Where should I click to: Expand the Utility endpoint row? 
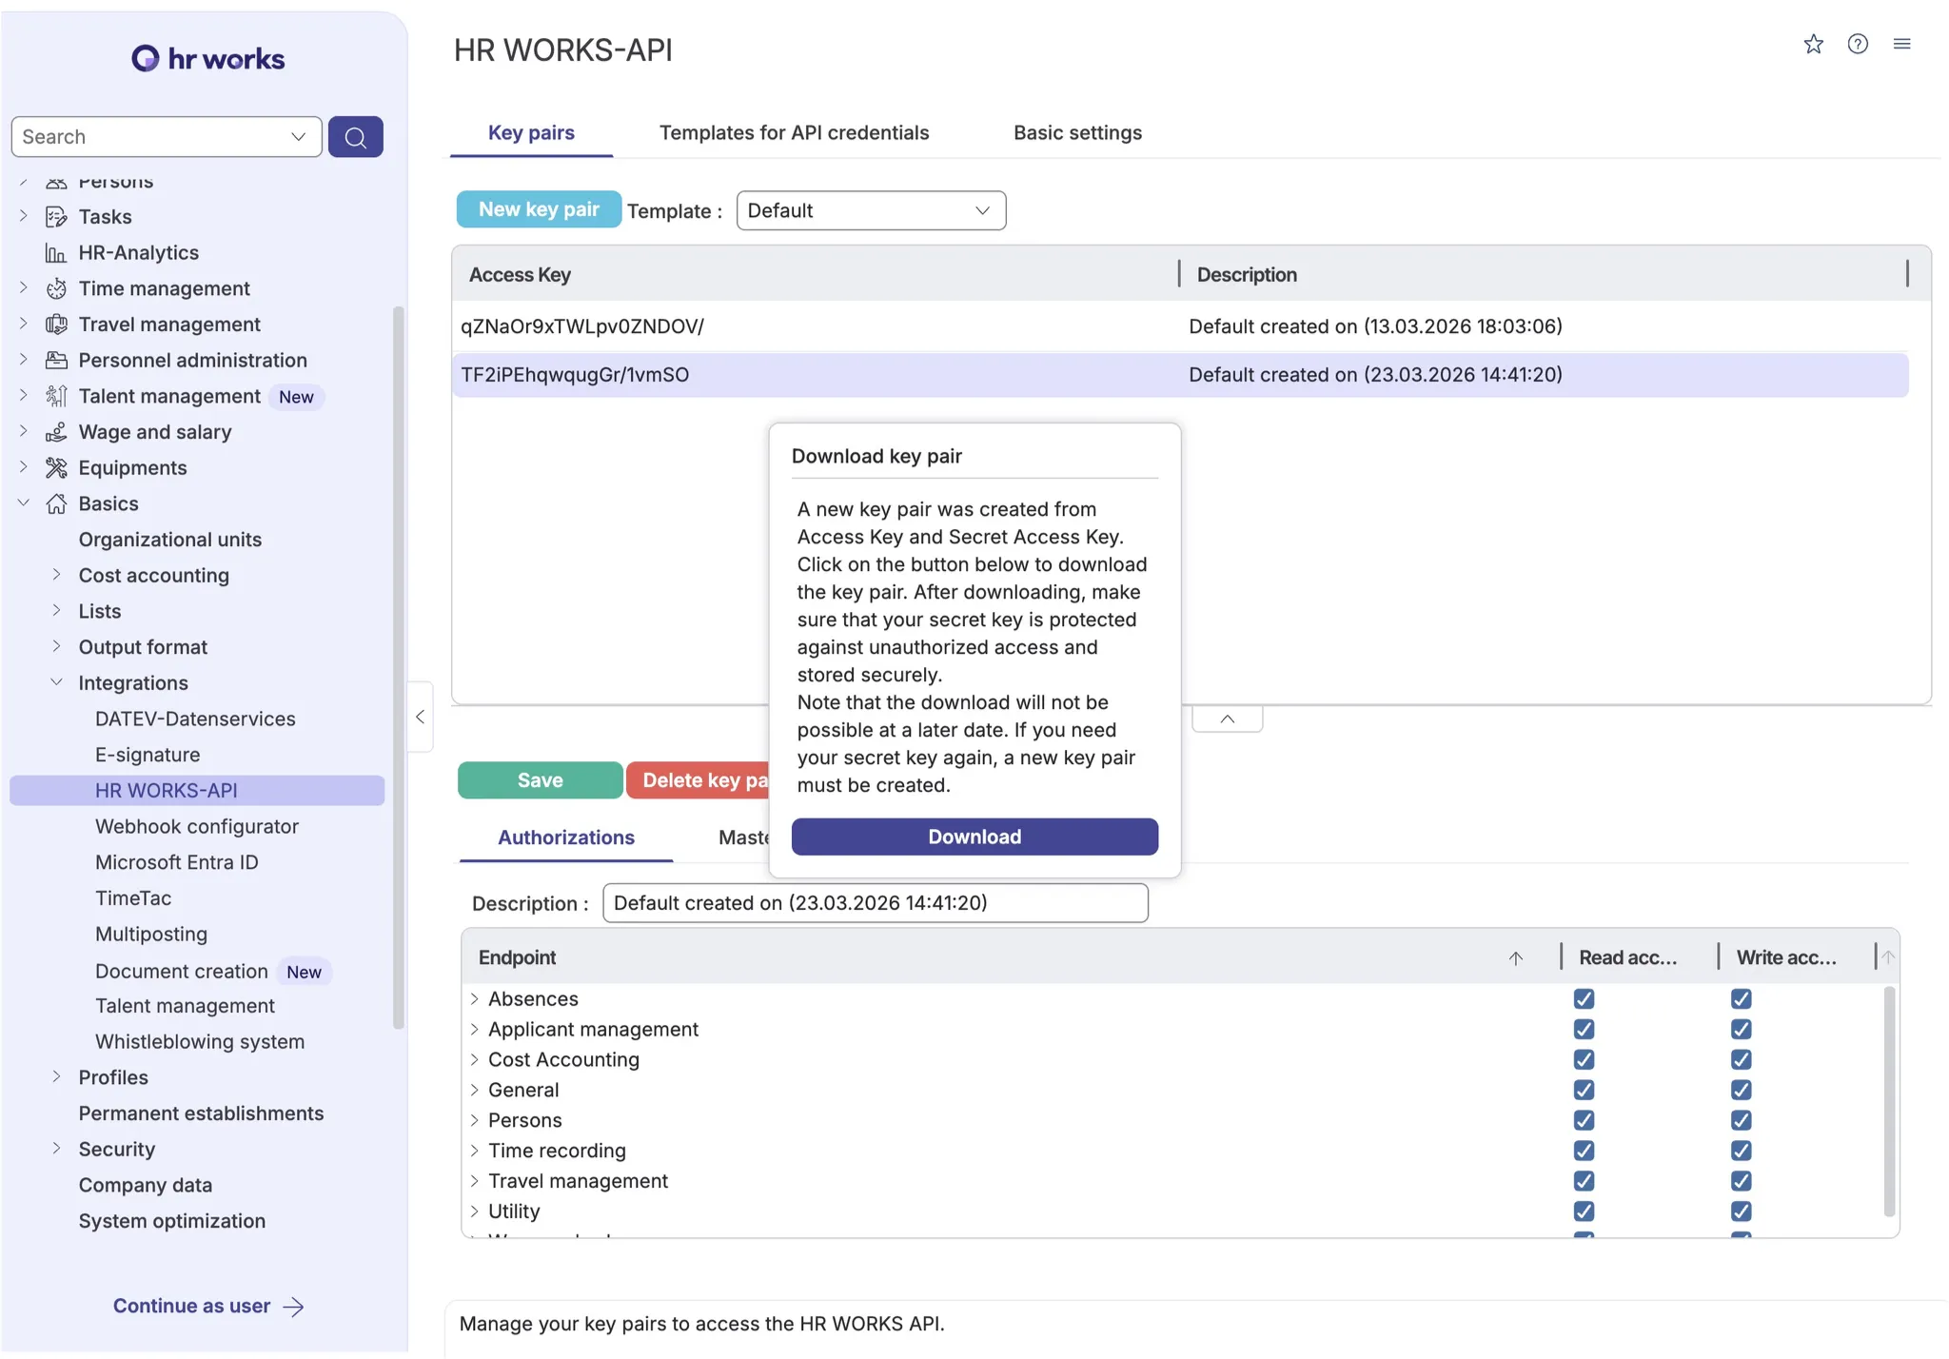click(x=474, y=1211)
